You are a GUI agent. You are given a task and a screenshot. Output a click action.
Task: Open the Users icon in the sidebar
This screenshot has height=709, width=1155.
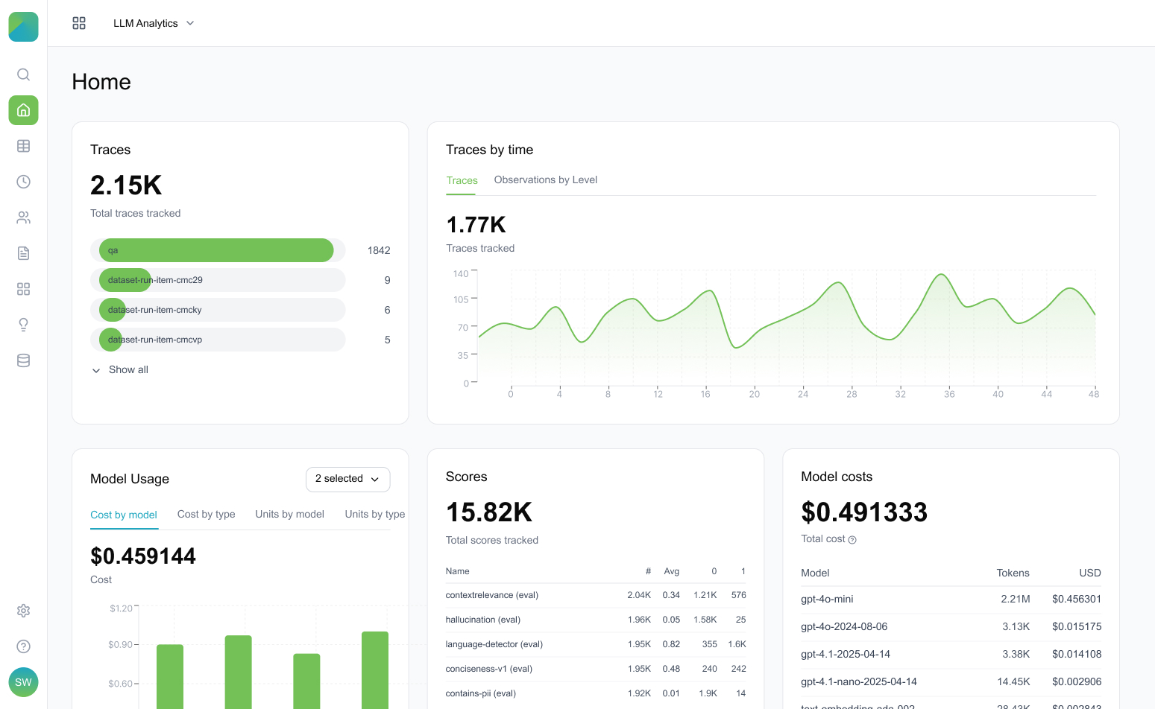tap(23, 217)
